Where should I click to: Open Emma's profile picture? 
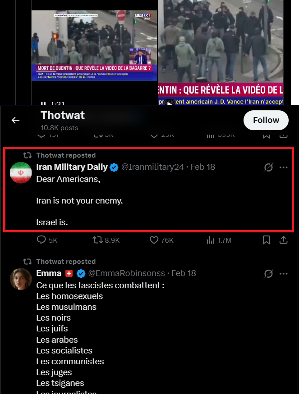(20, 279)
